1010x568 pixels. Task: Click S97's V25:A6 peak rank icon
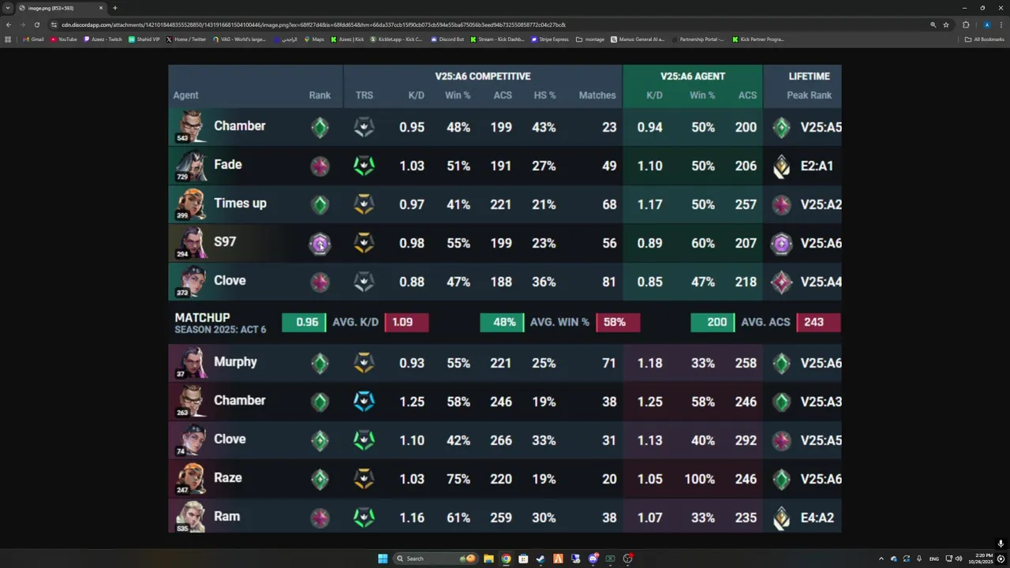pos(781,244)
